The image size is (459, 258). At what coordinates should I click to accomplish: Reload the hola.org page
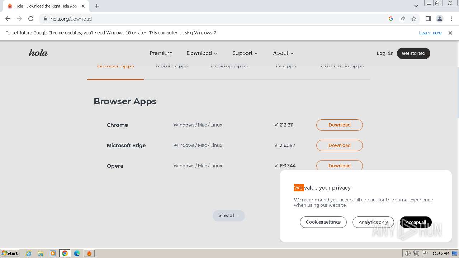31,19
